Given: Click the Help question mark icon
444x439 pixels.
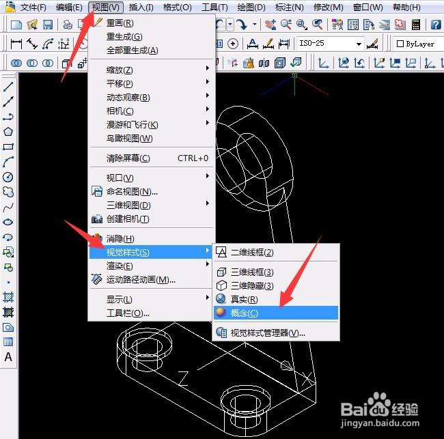Looking at the screenshot, I should pyautogui.click(x=436, y=25).
